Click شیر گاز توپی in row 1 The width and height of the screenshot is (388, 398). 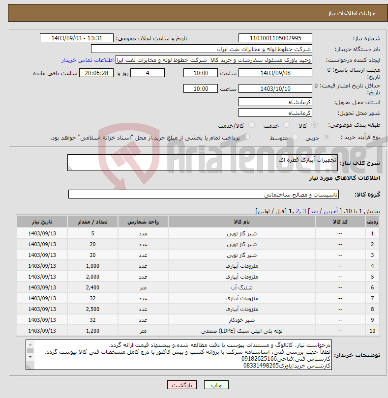(241, 234)
